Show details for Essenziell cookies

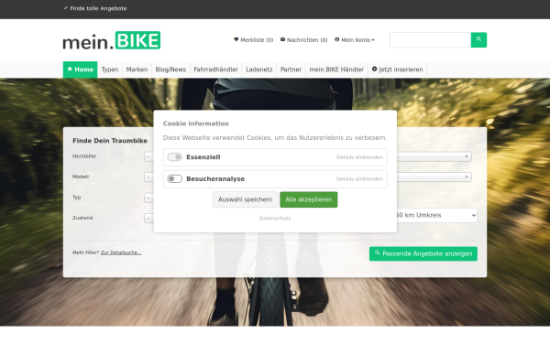pyautogui.click(x=359, y=157)
